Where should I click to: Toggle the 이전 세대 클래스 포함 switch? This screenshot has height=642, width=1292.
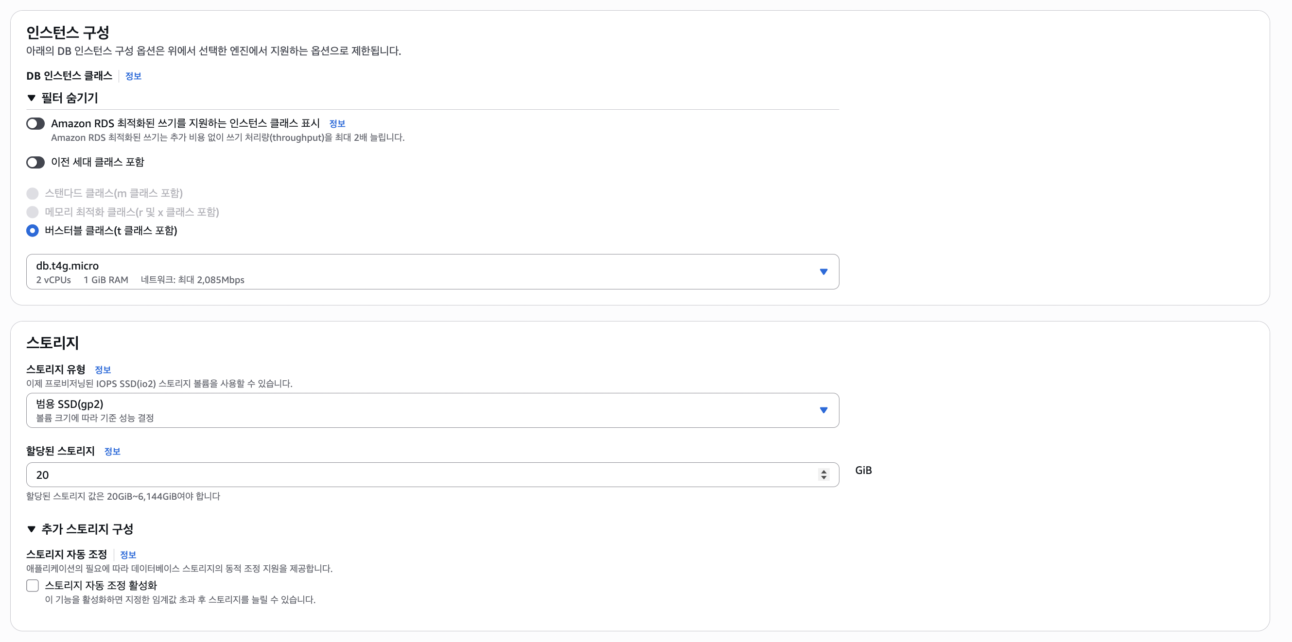[35, 162]
